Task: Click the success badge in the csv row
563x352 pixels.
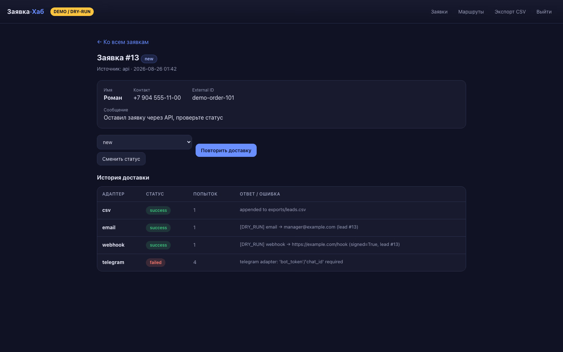Action: tap(158, 210)
